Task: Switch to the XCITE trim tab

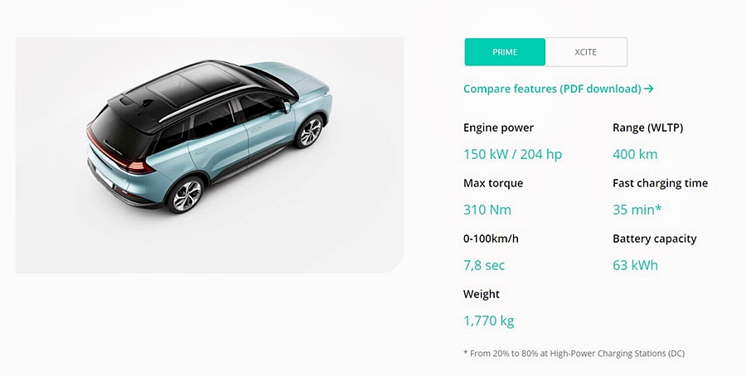Action: (586, 52)
